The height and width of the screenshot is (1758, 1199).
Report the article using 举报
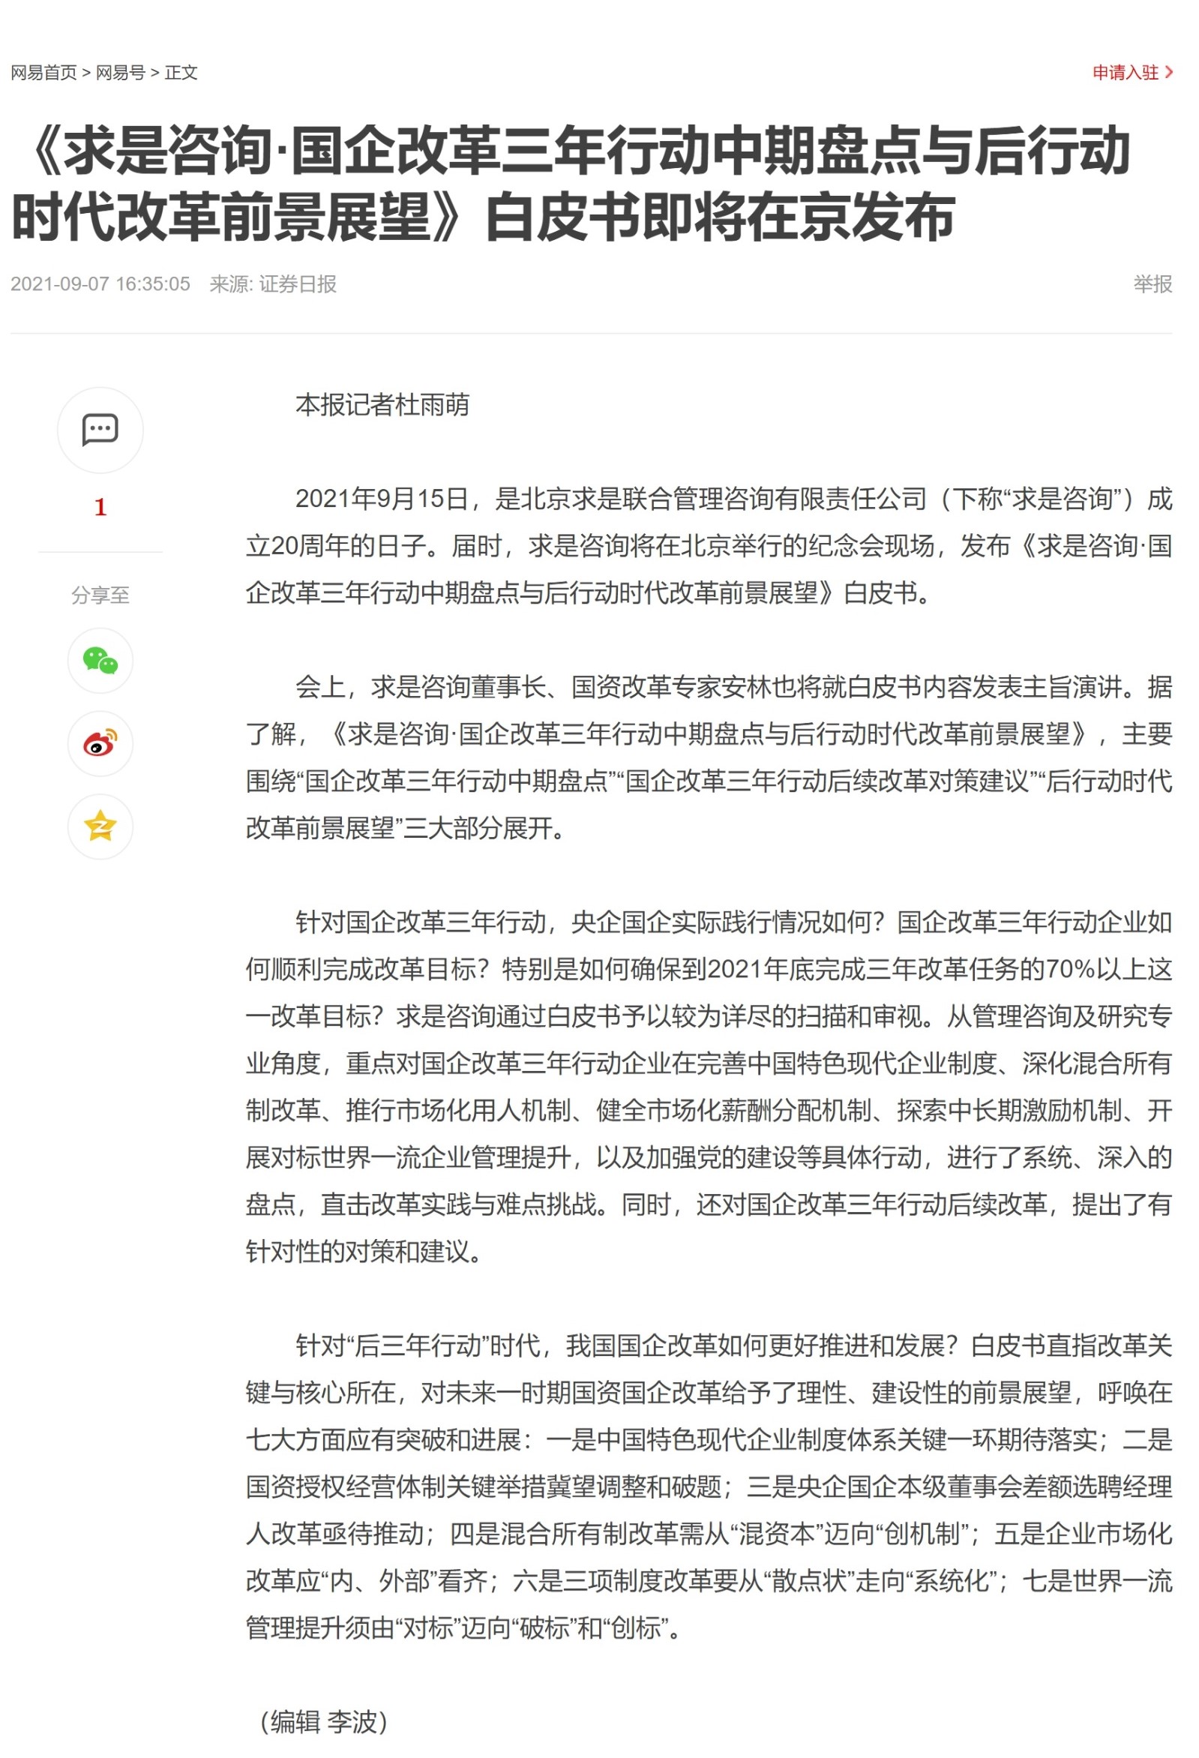(1152, 284)
